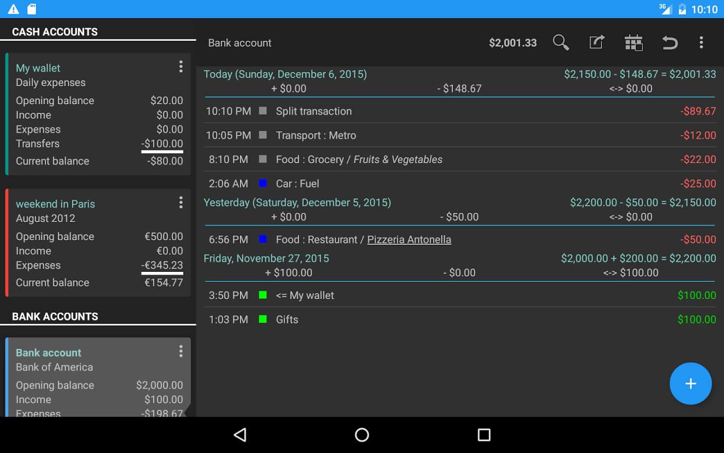Open search in Bank account toolbar
Image resolution: width=724 pixels, height=453 pixels.
pos(561,43)
